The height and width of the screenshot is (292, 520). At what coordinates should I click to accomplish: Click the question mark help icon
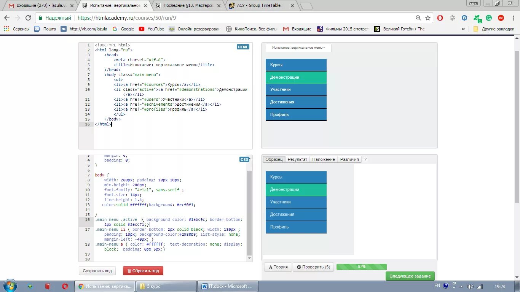coord(365,159)
